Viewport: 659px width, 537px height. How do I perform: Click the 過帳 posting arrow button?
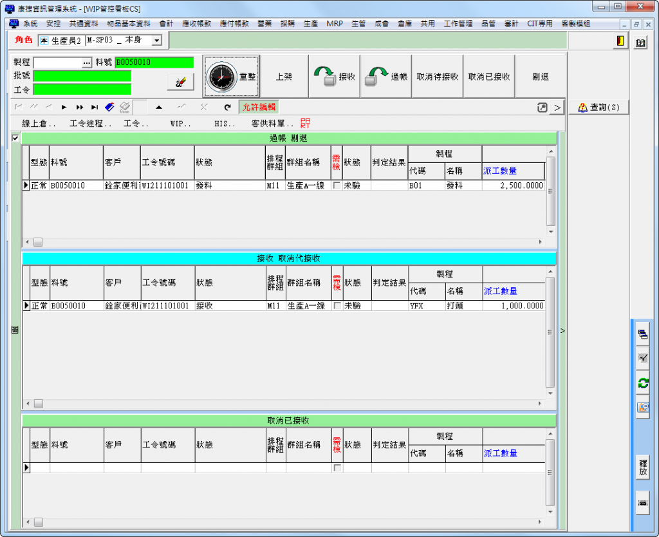[385, 77]
